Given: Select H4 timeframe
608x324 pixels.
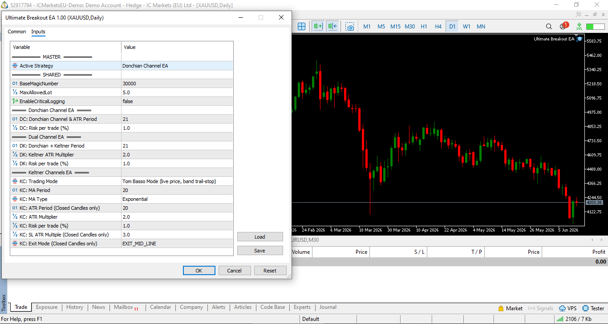Looking at the screenshot, I should tap(438, 27).
